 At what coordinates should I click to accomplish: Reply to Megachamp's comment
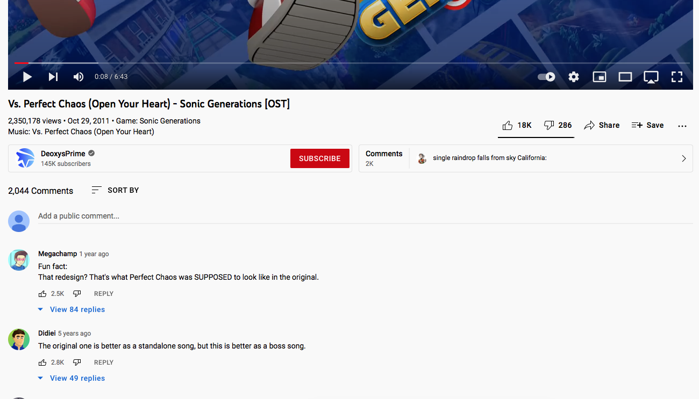(104, 294)
